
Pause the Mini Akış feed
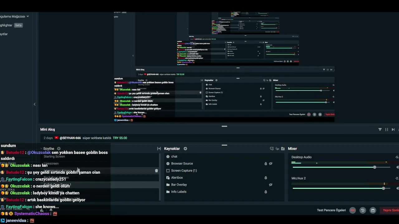pyautogui.click(x=387, y=129)
